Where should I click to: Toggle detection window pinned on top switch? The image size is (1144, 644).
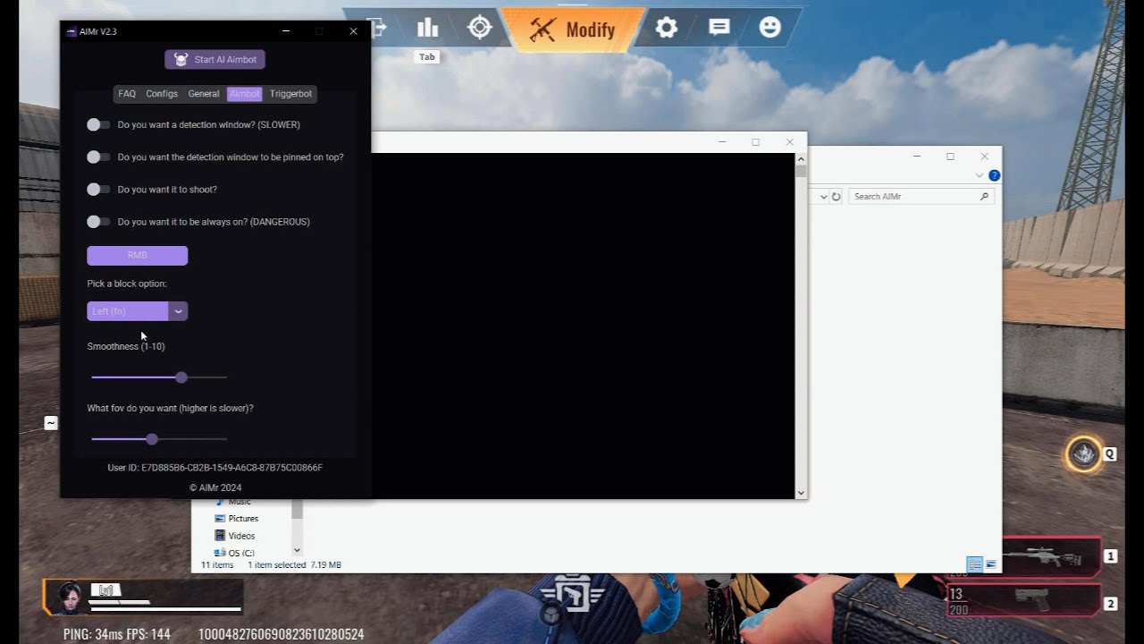98,157
